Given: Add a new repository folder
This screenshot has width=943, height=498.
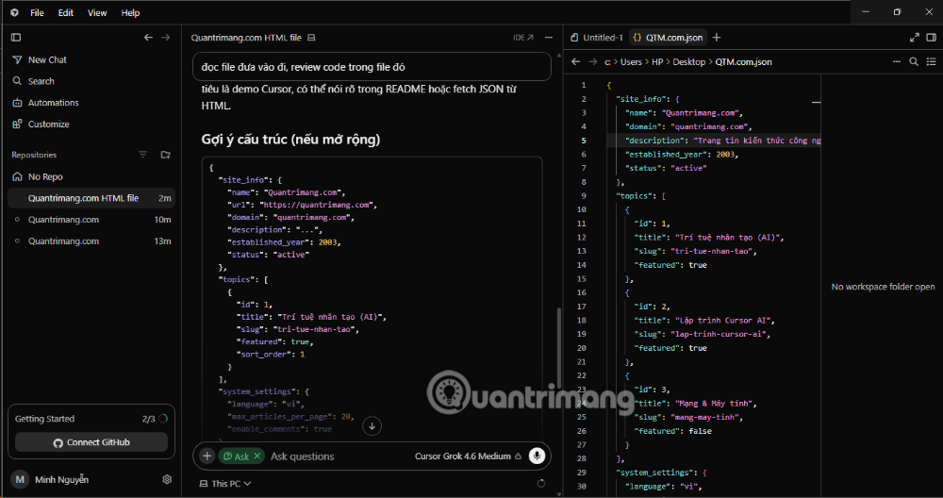Looking at the screenshot, I should pyautogui.click(x=165, y=155).
